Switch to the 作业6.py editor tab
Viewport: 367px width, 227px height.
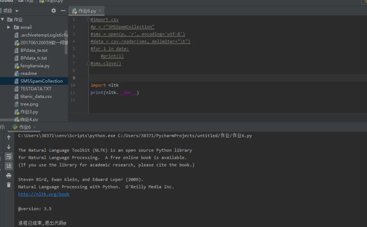tap(86, 11)
